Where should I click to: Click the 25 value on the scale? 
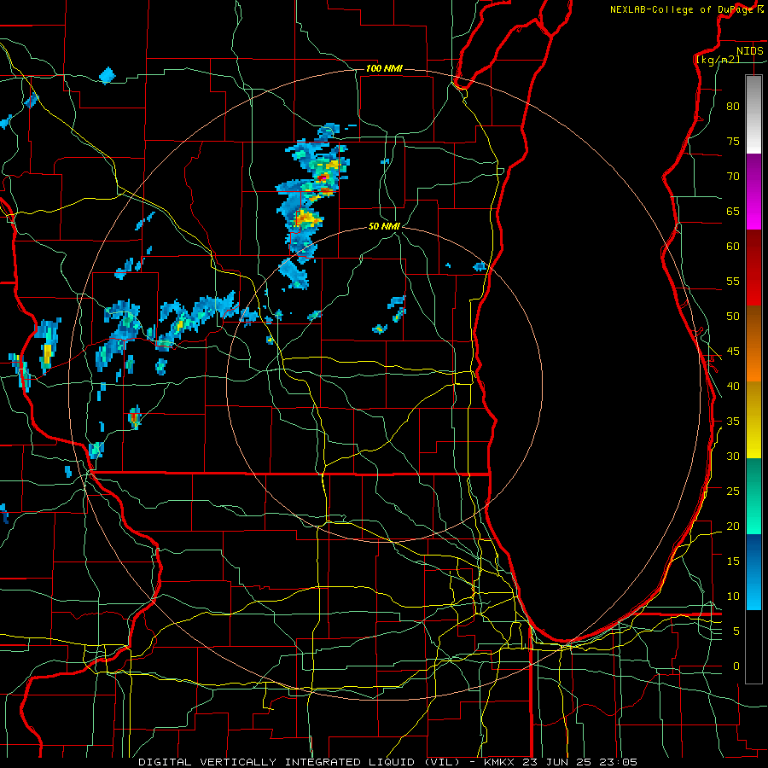733,492
